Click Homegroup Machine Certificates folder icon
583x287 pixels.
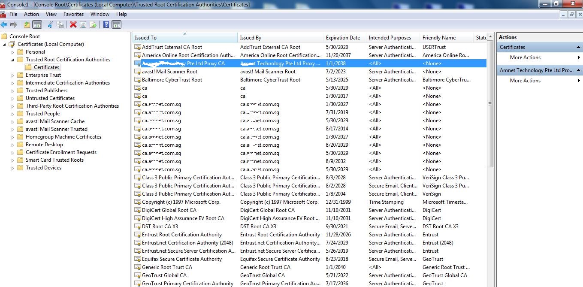tap(20, 137)
